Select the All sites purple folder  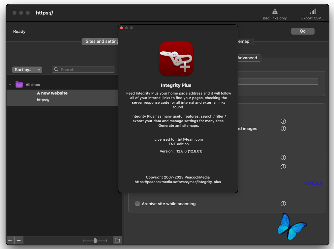pos(19,85)
